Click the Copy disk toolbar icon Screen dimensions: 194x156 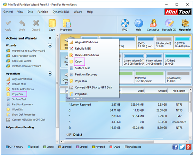(52, 23)
